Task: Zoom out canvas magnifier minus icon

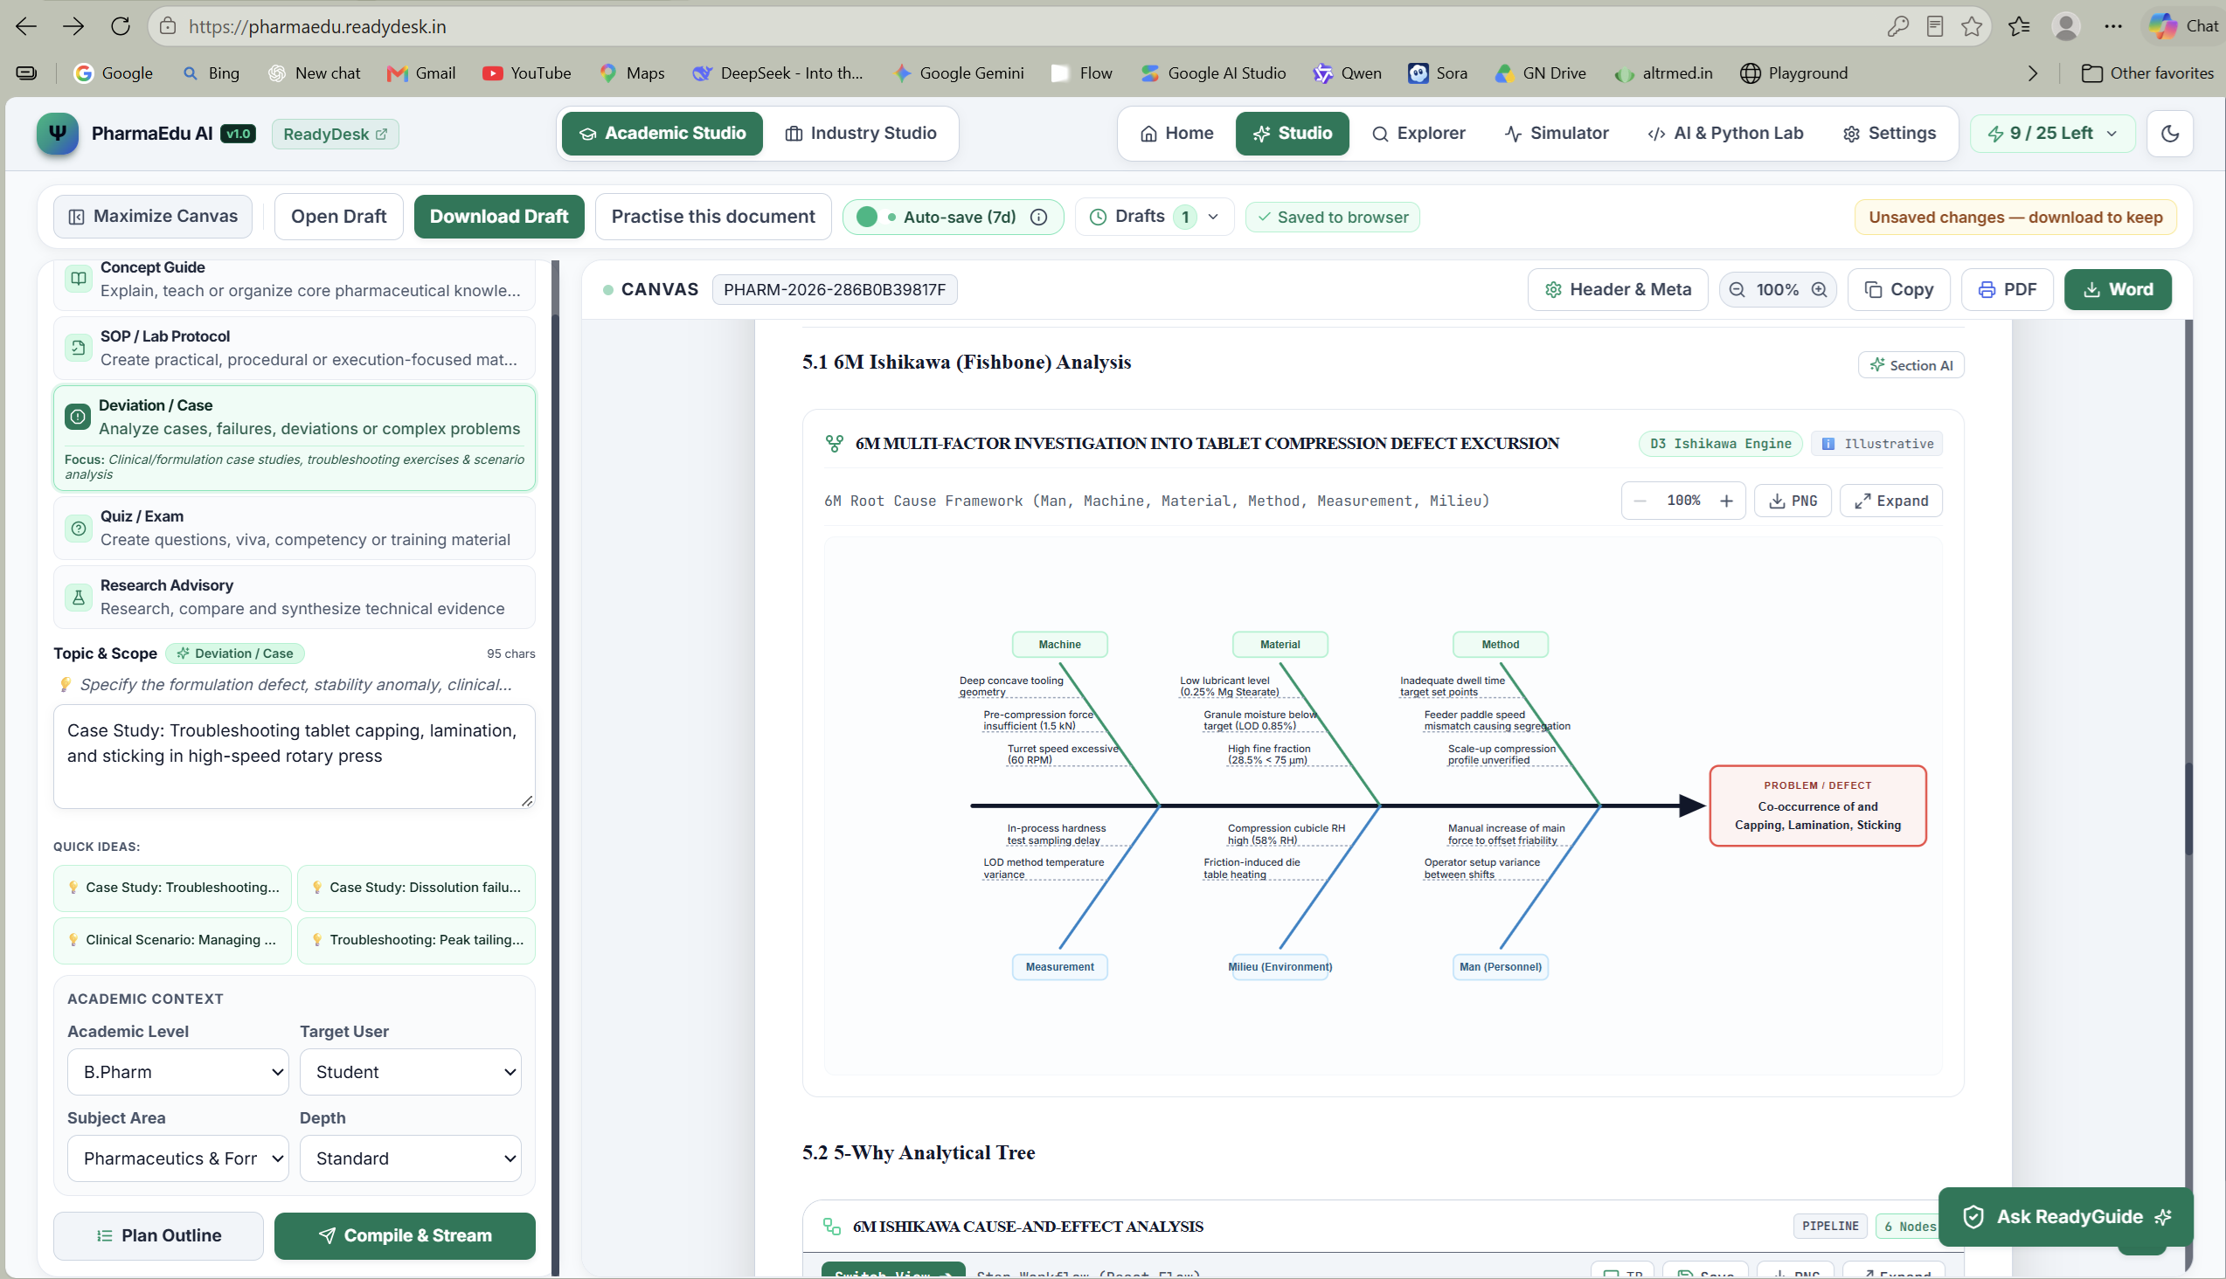Action: pyautogui.click(x=1737, y=290)
